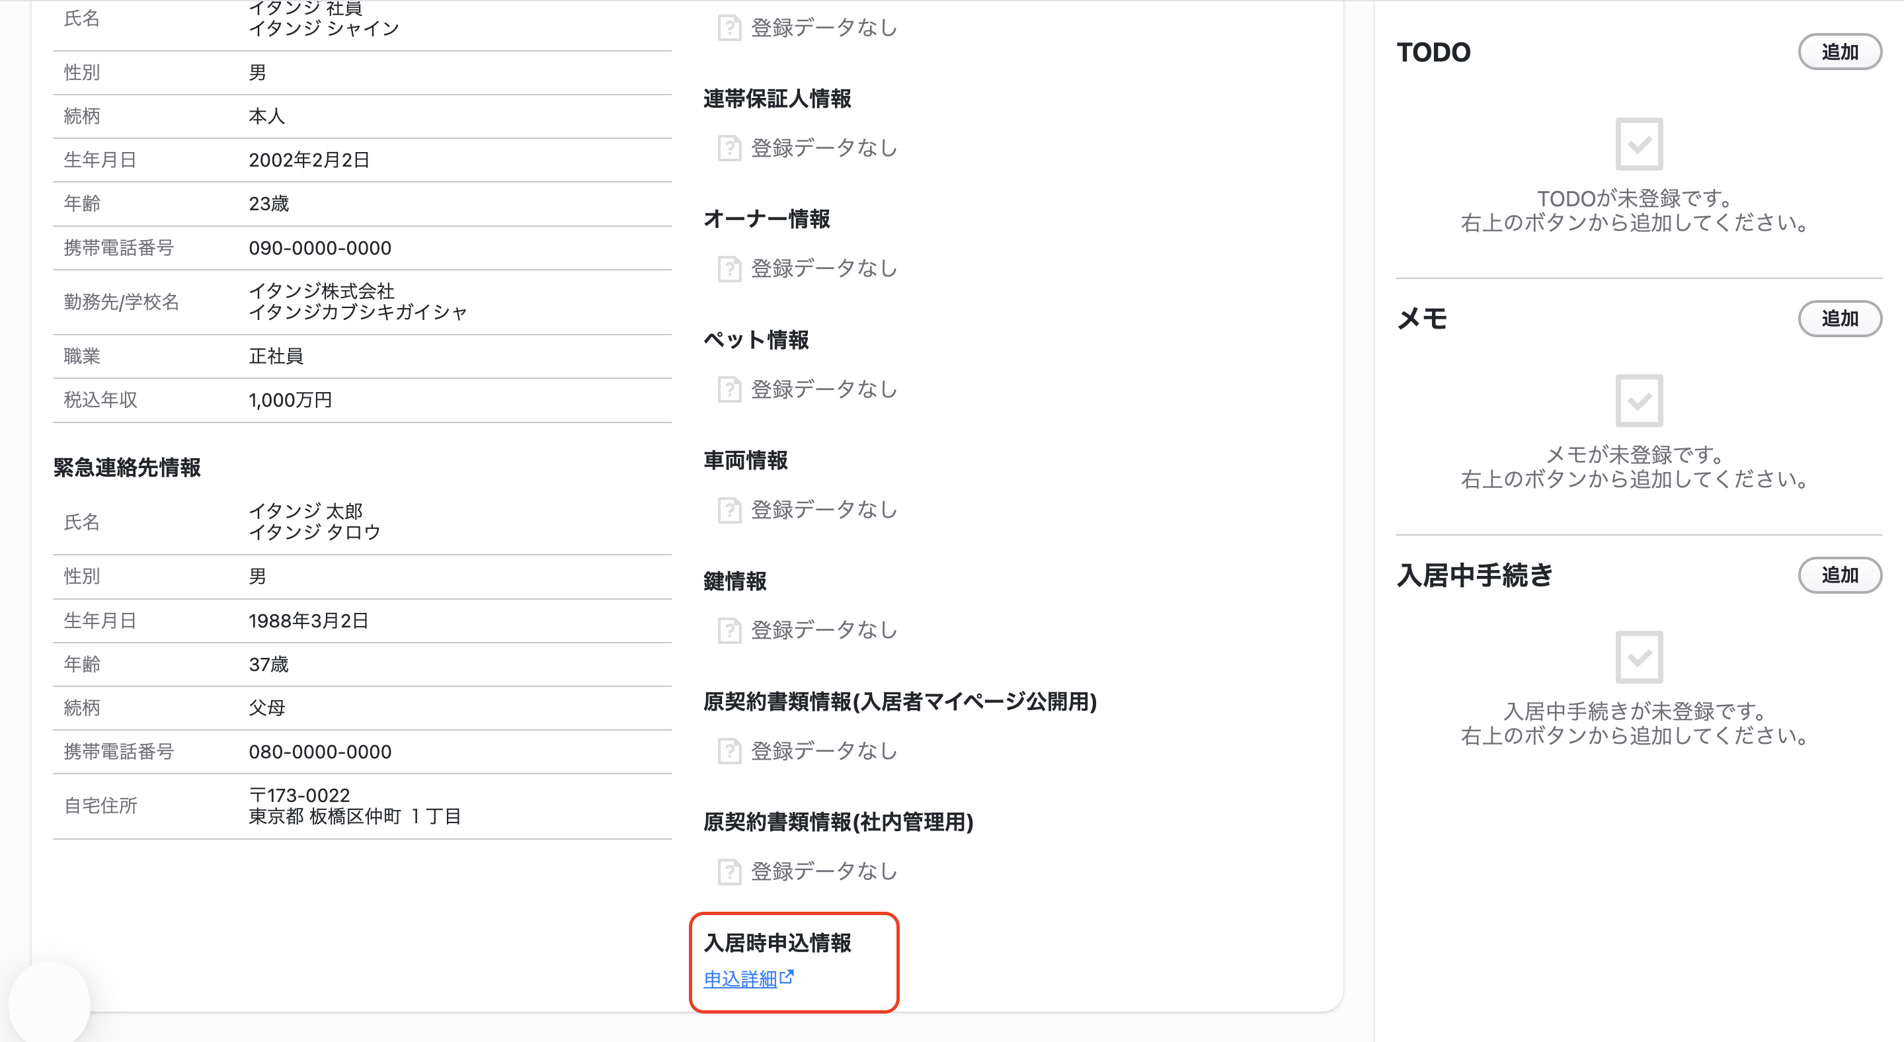Screen dimensions: 1904x1042
Task: Click the メモ section title
Action: pyautogui.click(x=1422, y=319)
